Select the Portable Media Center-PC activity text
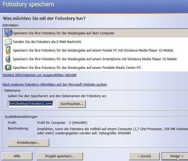Image resolution: width=188 pixels, height=161 pixels. pyautogui.click(x=77, y=68)
